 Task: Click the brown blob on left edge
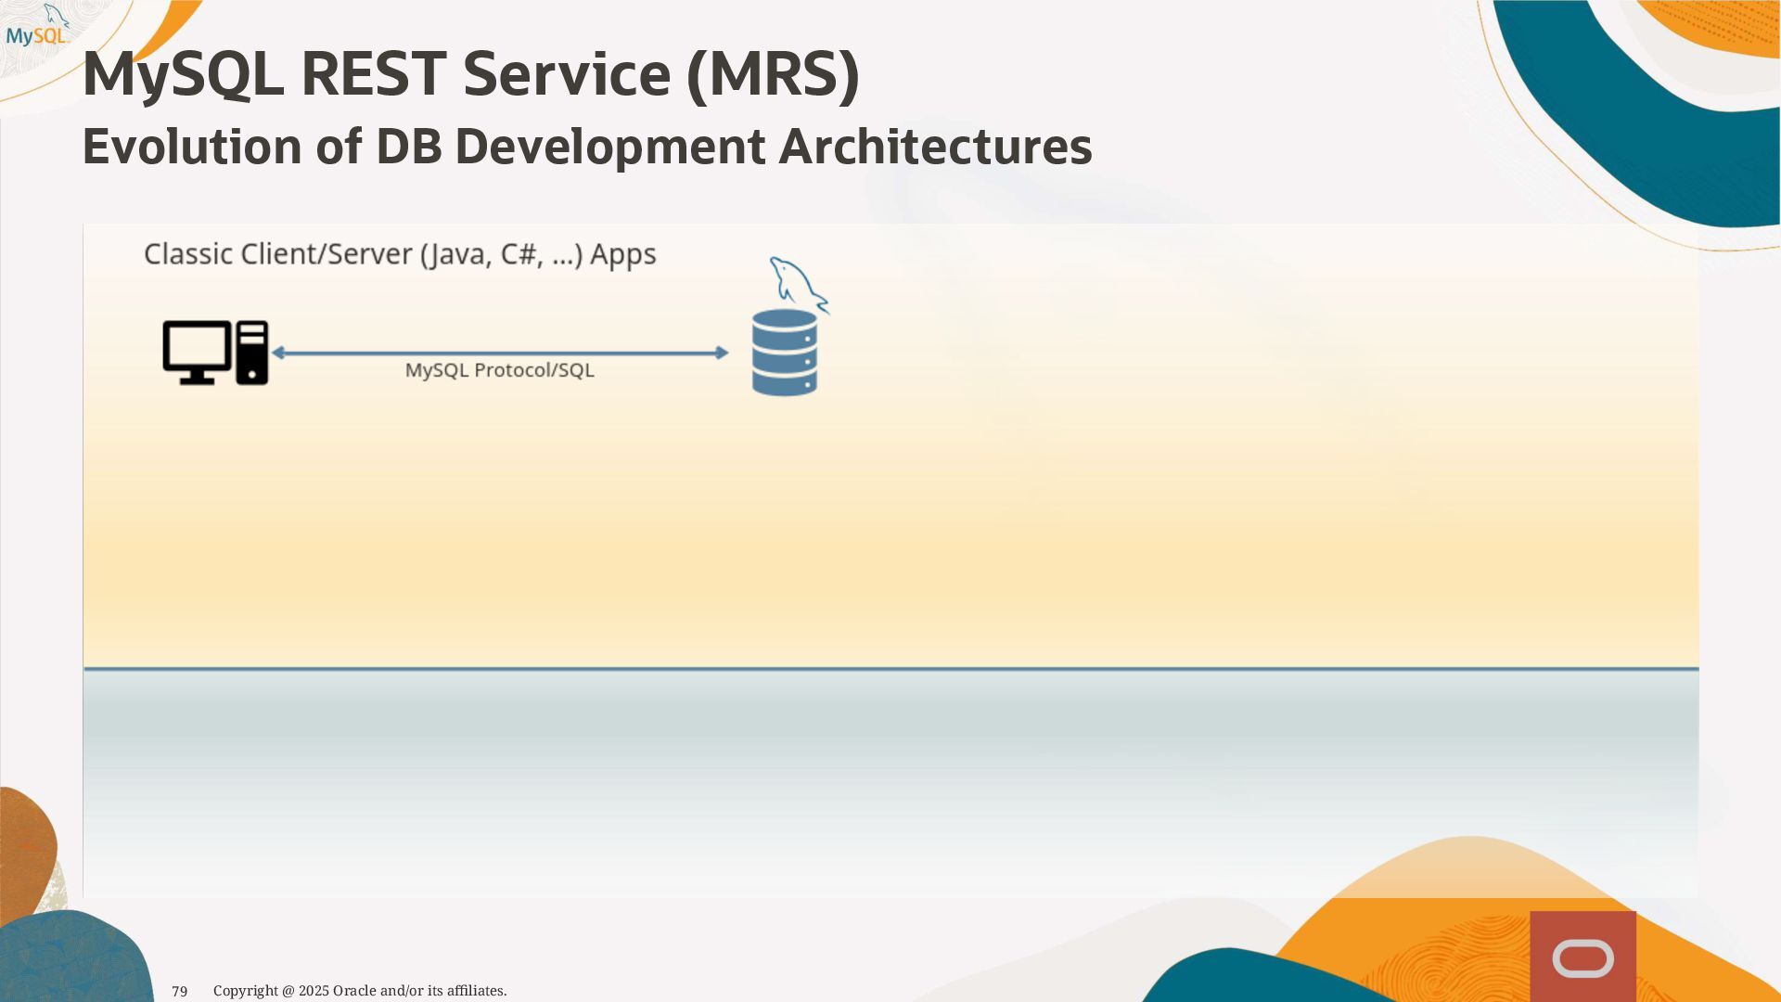point(23,849)
